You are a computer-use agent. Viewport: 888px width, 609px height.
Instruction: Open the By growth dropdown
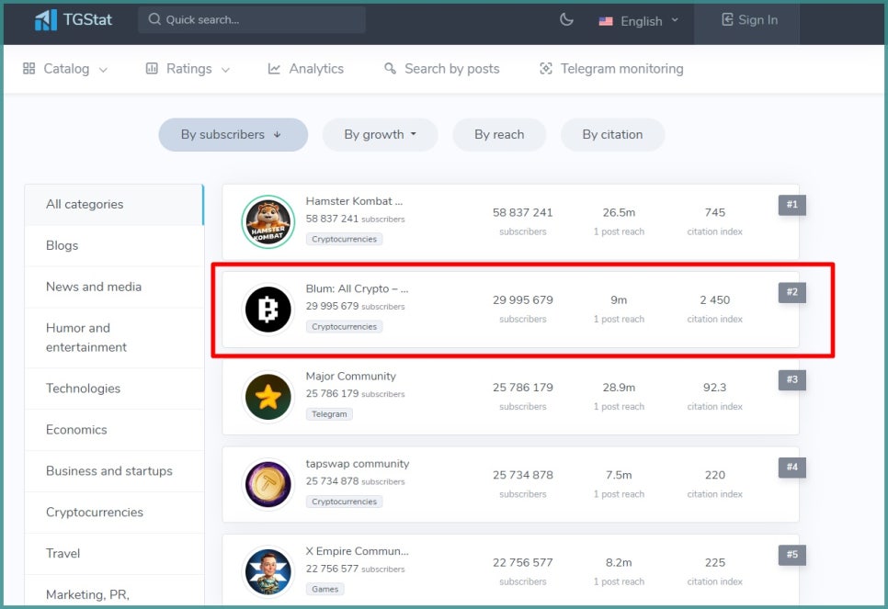tap(380, 135)
